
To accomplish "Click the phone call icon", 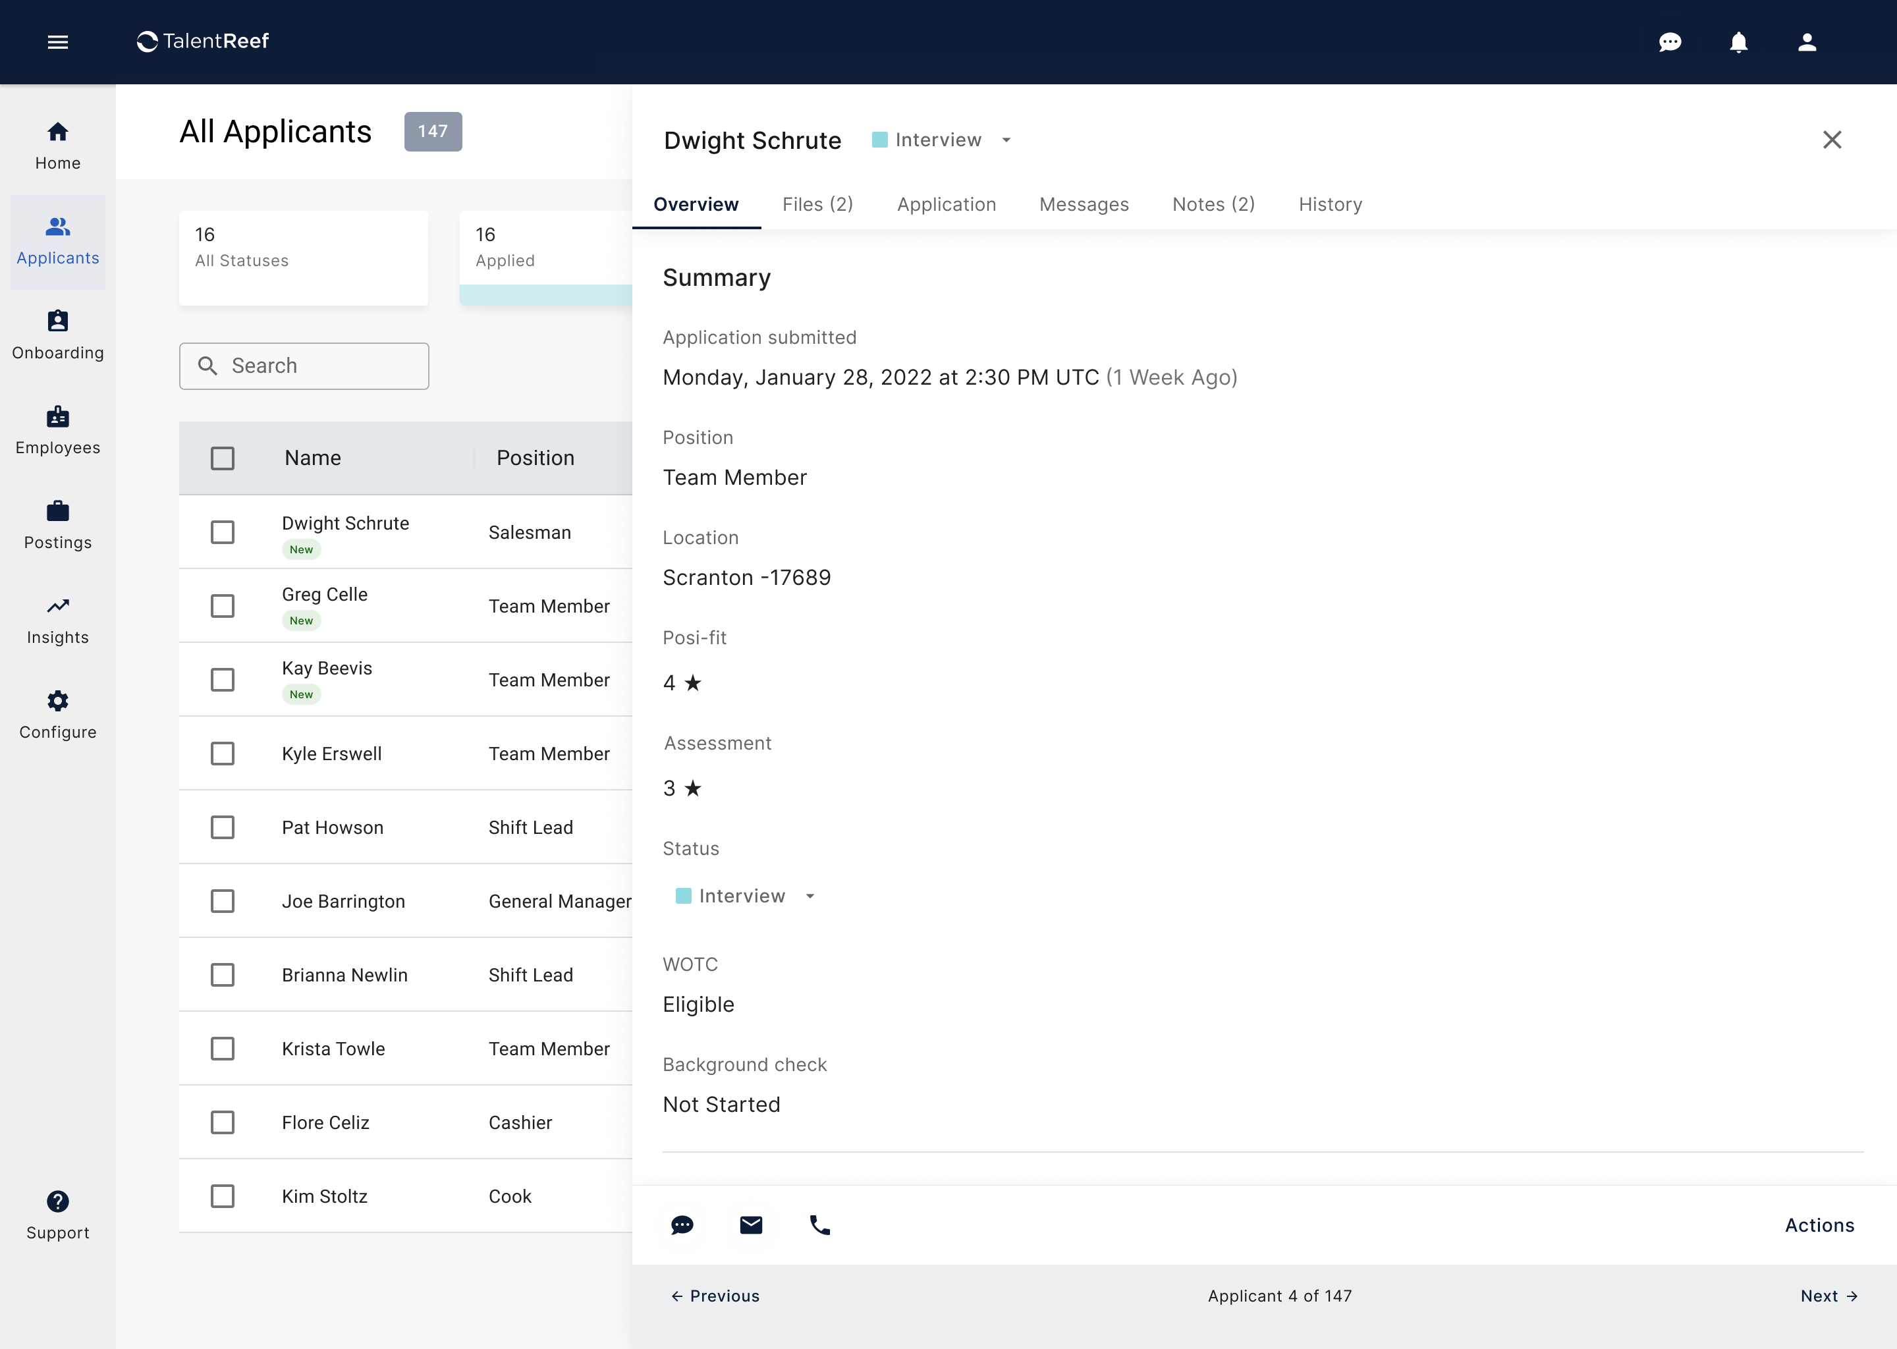I will point(820,1225).
